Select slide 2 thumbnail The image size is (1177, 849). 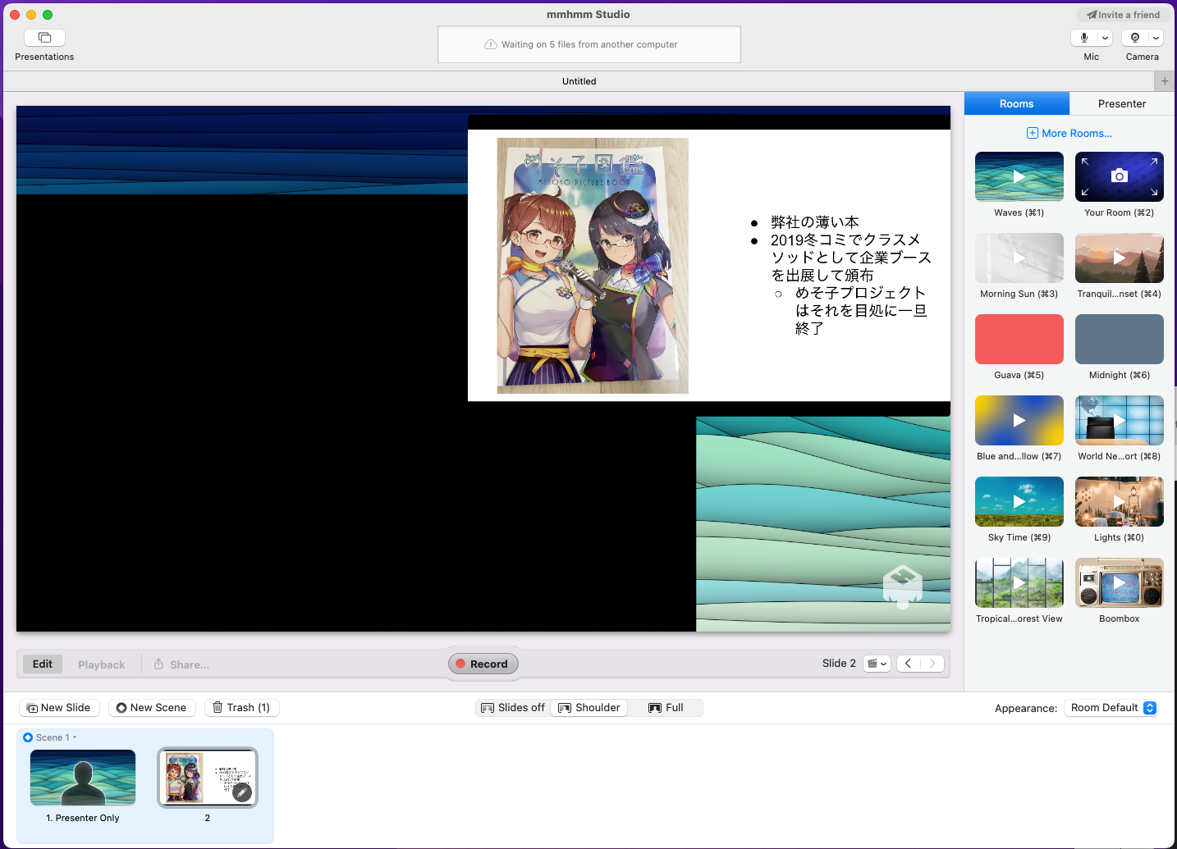click(208, 778)
